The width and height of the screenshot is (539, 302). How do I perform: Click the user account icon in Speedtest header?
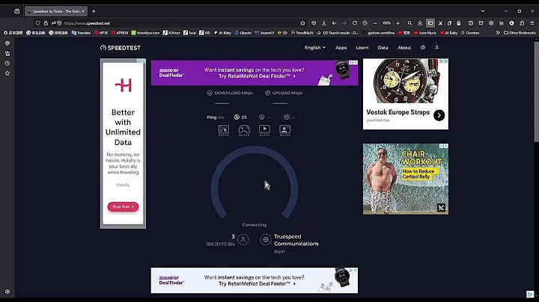pos(436,47)
